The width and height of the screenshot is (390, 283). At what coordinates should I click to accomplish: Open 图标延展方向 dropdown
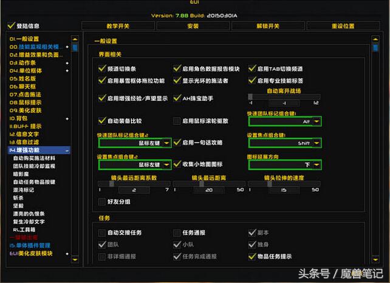(285, 165)
